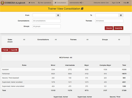Focus the To date input field
Image resolution: width=132 pixels, height=98 pixels.
[x=107, y=15]
